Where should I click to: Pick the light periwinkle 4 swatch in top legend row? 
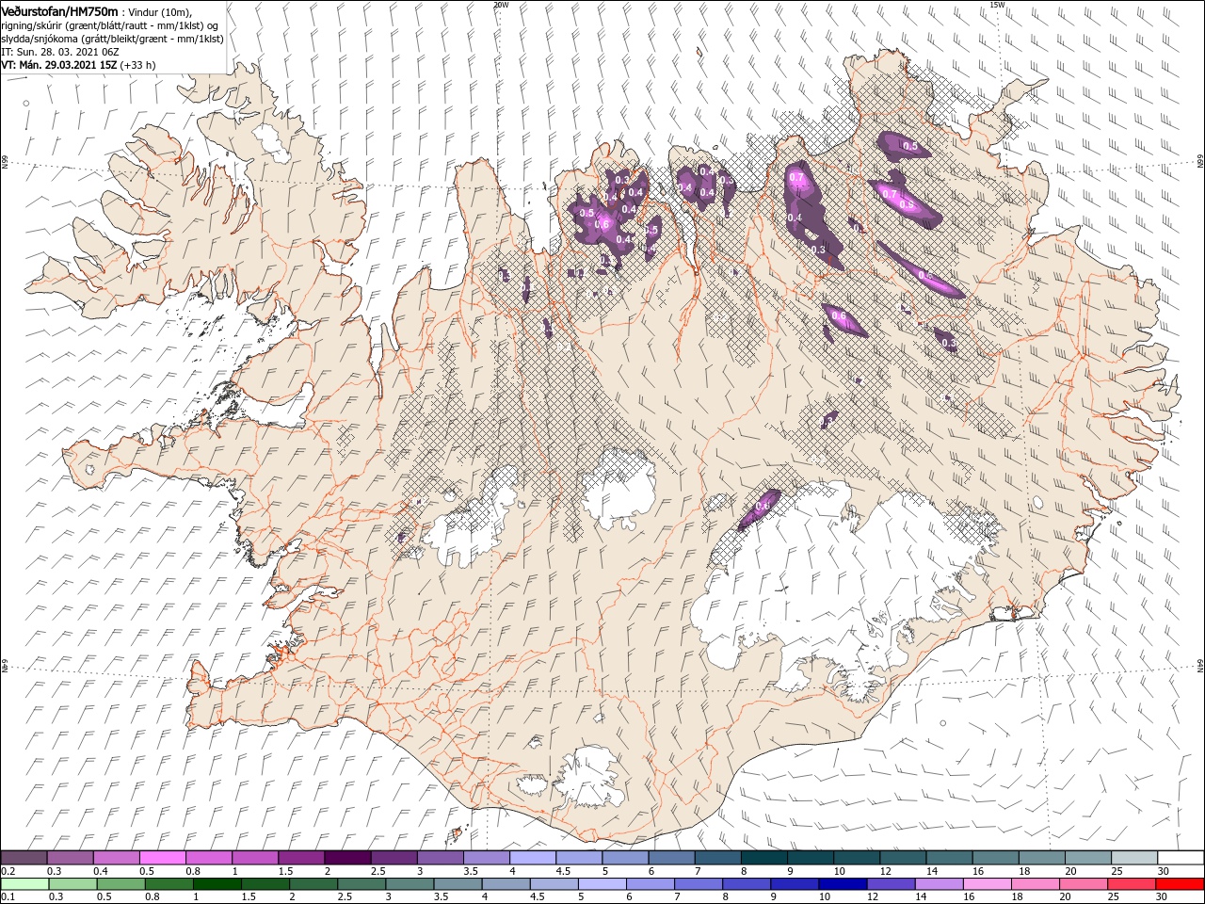coord(533,858)
